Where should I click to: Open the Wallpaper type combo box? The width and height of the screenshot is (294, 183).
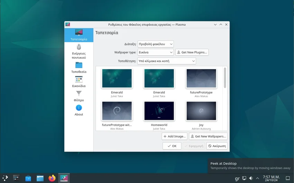coord(156,52)
